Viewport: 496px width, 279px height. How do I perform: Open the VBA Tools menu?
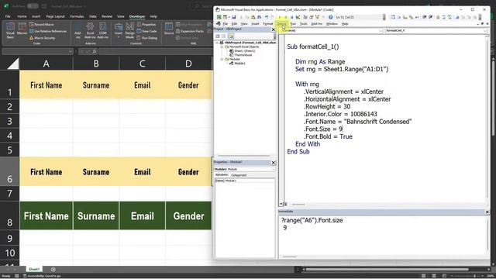303,24
